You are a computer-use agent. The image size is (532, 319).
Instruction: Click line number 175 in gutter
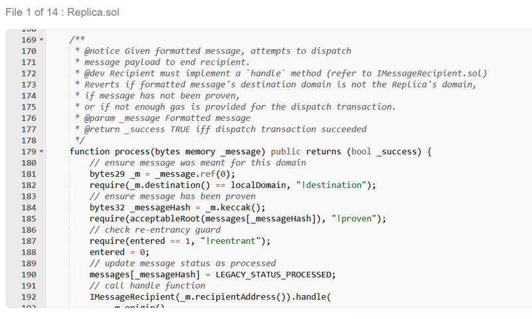tap(29, 107)
